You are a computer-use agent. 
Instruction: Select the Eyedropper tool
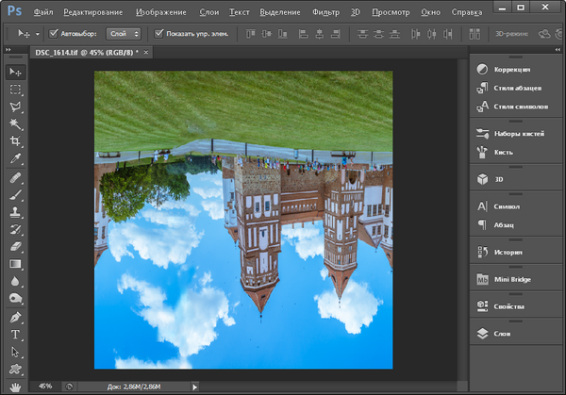[15, 158]
